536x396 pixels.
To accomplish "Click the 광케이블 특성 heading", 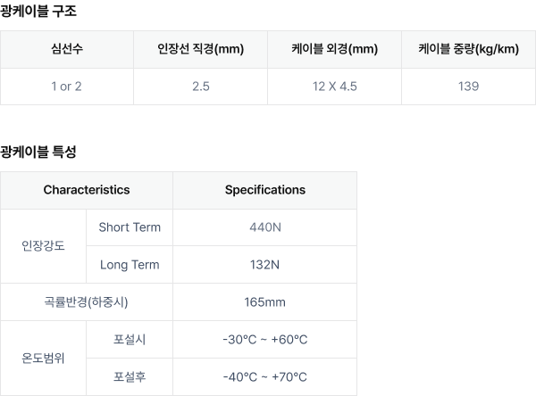I will pyautogui.click(x=38, y=152).
